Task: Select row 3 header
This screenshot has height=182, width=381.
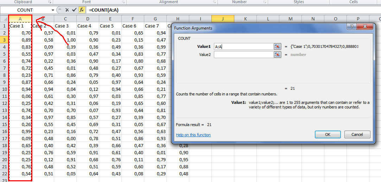Action: point(4,39)
